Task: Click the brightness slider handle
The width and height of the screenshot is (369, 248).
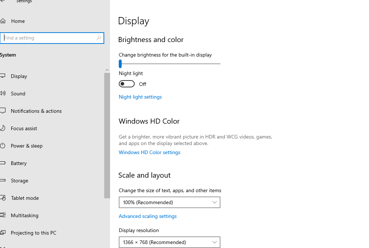Action: tap(120, 64)
